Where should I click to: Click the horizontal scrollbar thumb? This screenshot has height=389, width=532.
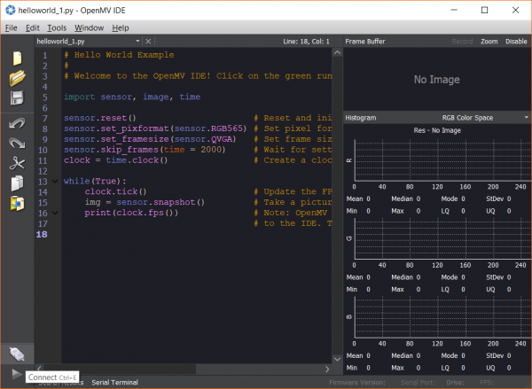(x=120, y=369)
